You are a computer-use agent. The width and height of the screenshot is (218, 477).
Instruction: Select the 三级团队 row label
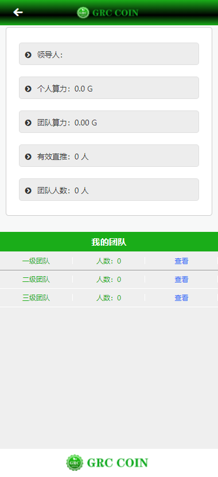[36, 298]
